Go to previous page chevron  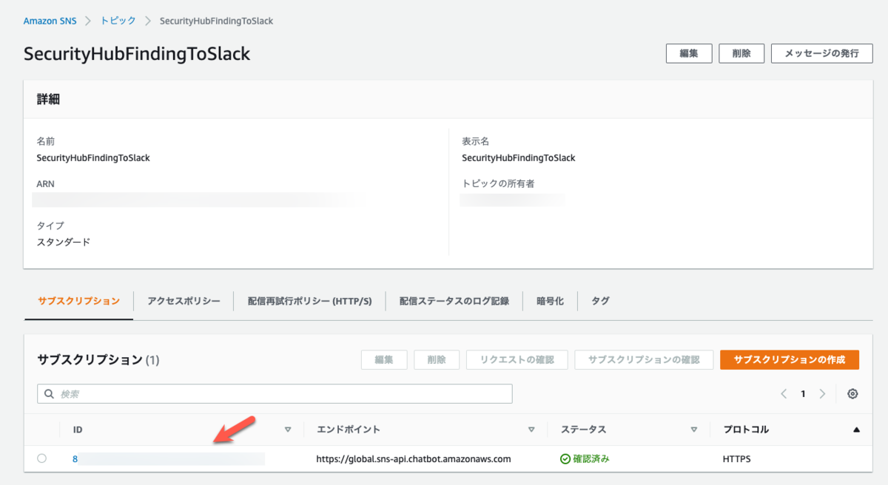(784, 394)
